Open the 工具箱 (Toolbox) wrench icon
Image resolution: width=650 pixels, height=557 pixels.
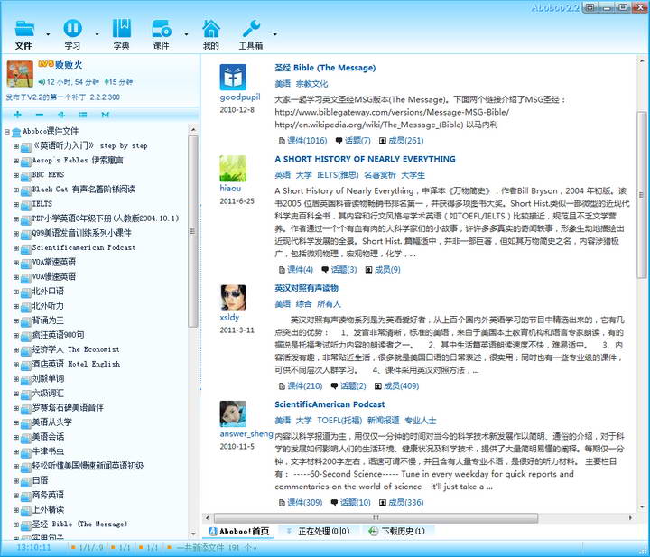[252, 28]
